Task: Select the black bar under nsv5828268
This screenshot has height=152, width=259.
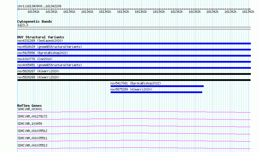Action: click(x=134, y=80)
